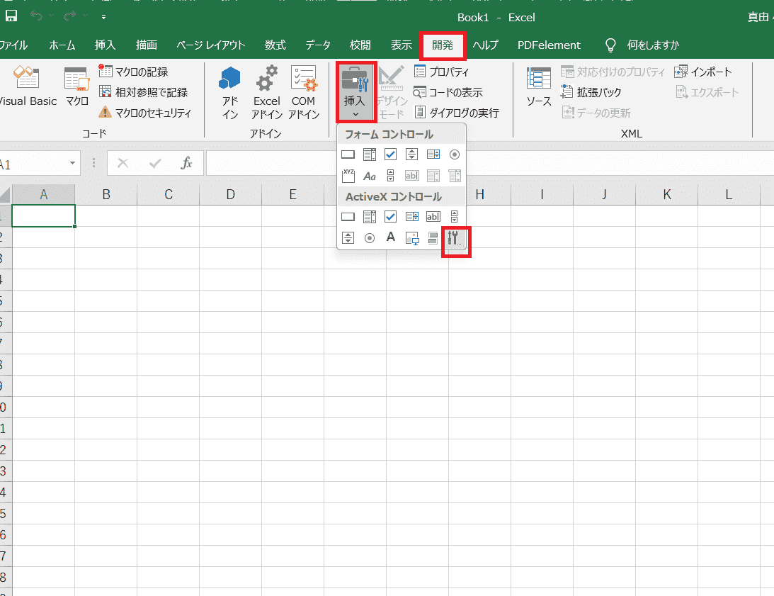Select the Form Controls check box control
This screenshot has height=596, width=774.
390,154
